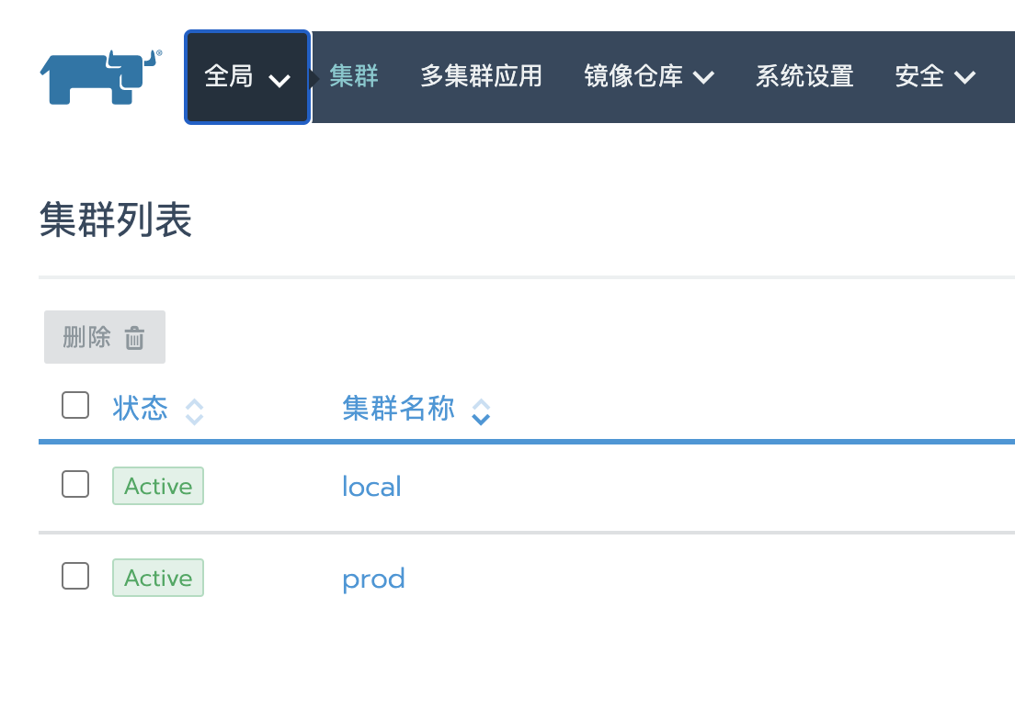The width and height of the screenshot is (1015, 720).
Task: Click the sort arrows beside 集群名称
Action: click(481, 411)
